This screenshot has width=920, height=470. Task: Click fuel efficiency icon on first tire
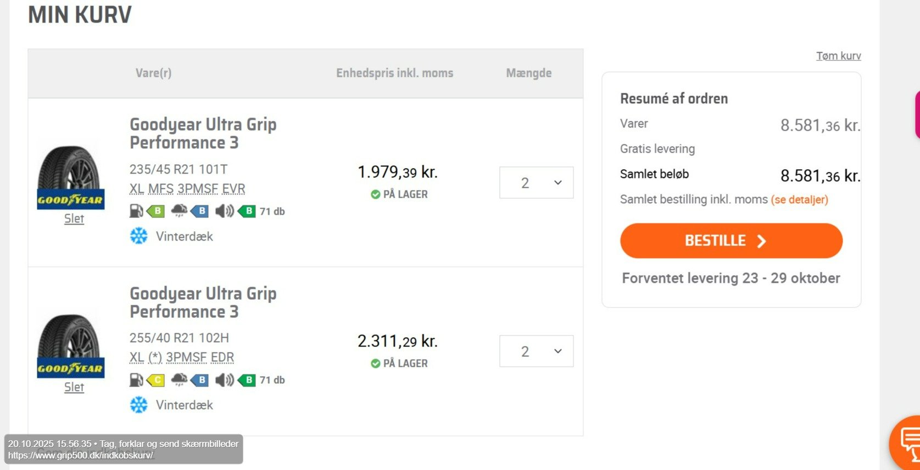(x=136, y=211)
